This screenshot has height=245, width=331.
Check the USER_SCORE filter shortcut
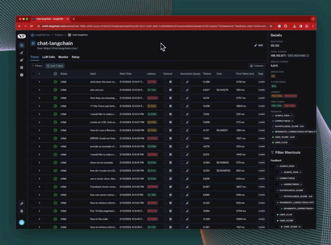(x=273, y=220)
